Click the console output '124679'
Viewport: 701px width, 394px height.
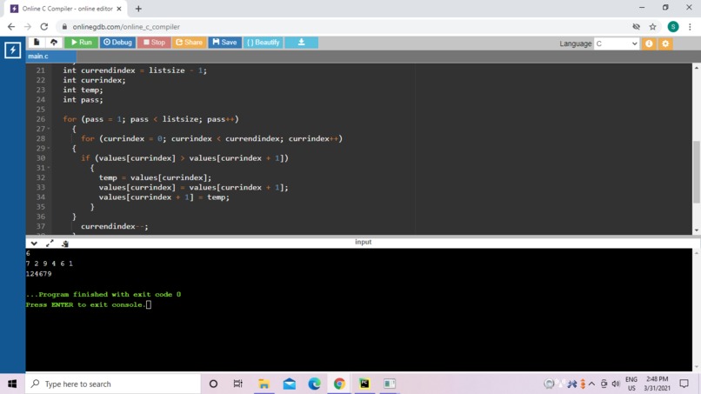tap(39, 274)
